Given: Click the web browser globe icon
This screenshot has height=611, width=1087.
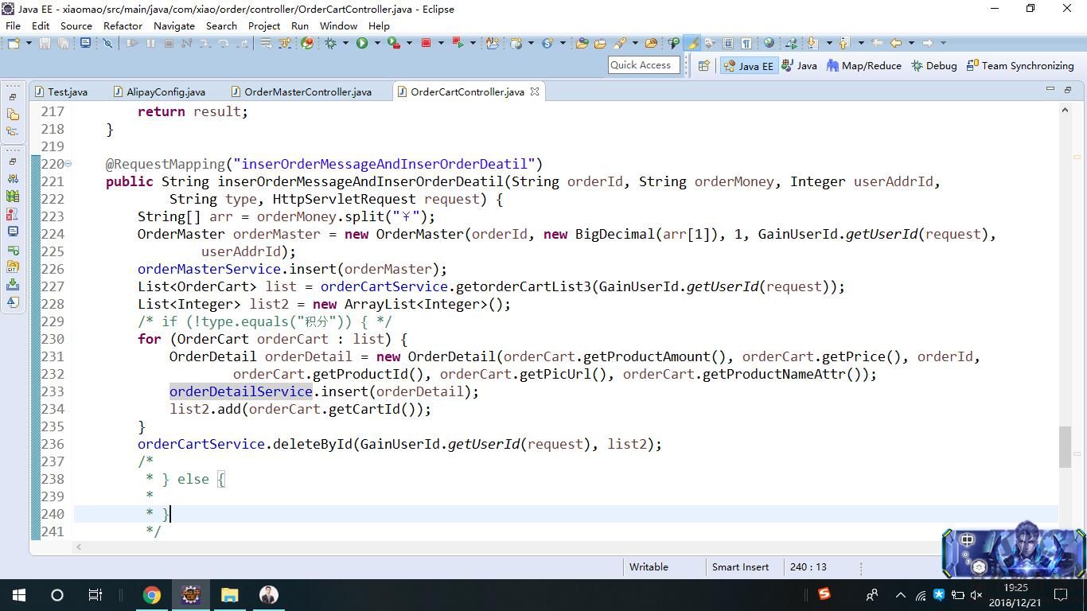Looking at the screenshot, I should [x=769, y=43].
